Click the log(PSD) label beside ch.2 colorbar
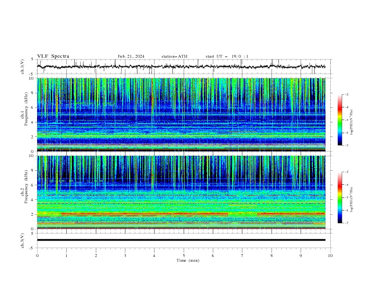This screenshot has height=287, width=372. (x=352, y=200)
